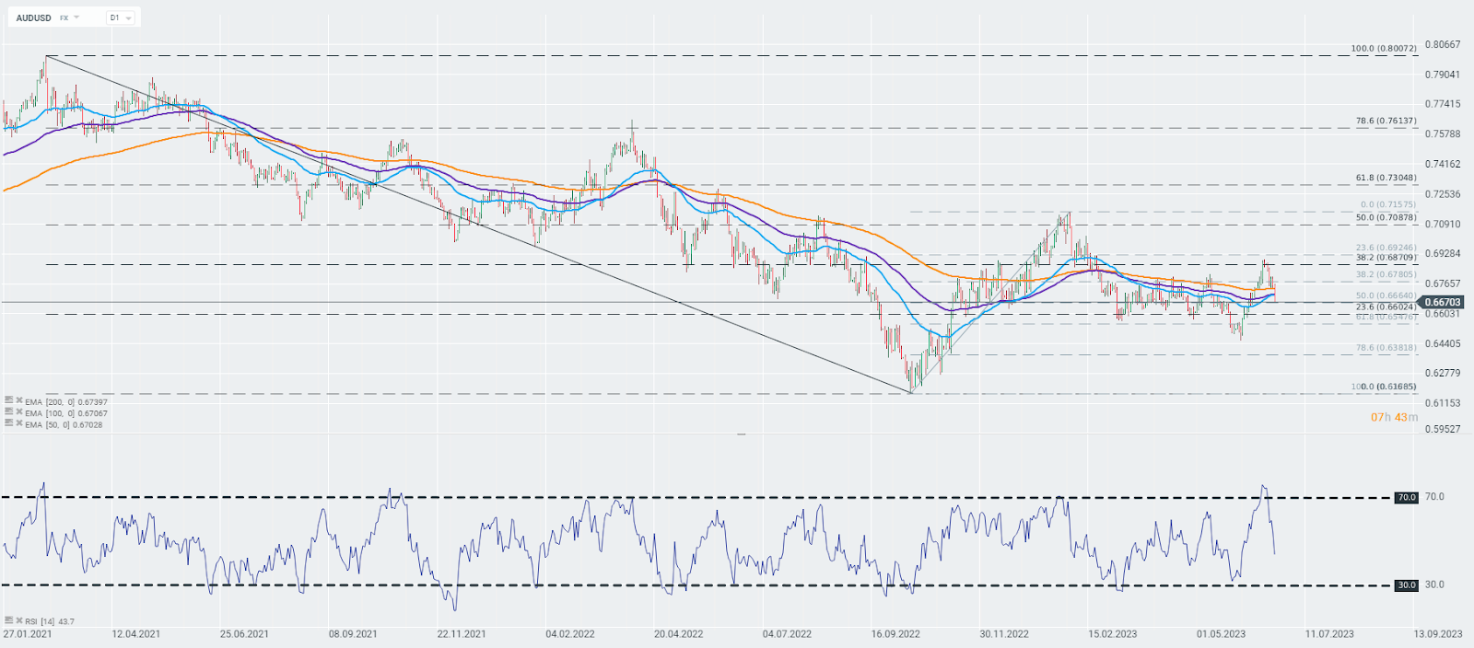Open settings icon for EMA 50 indicator
Viewport: 1474px width, 648px height.
(x=8, y=423)
